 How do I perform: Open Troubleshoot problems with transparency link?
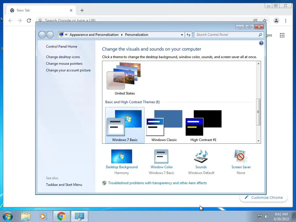tap(157, 183)
